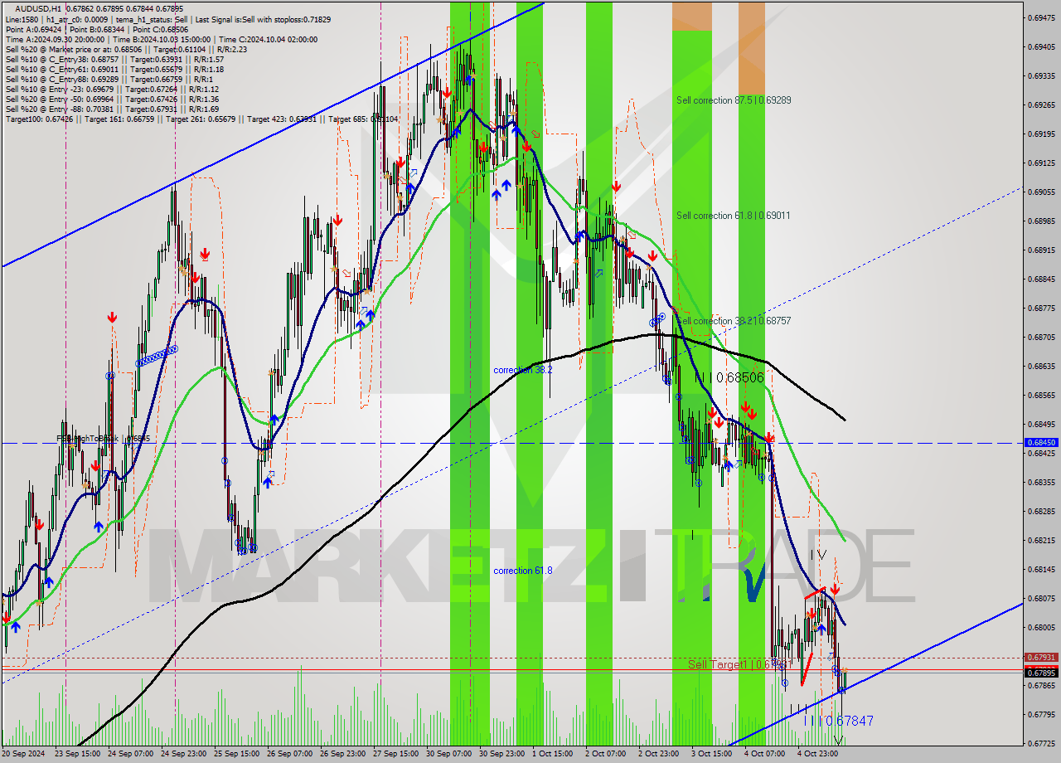
Task: Click the black 0.67895 current price tag
Action: (1042, 673)
